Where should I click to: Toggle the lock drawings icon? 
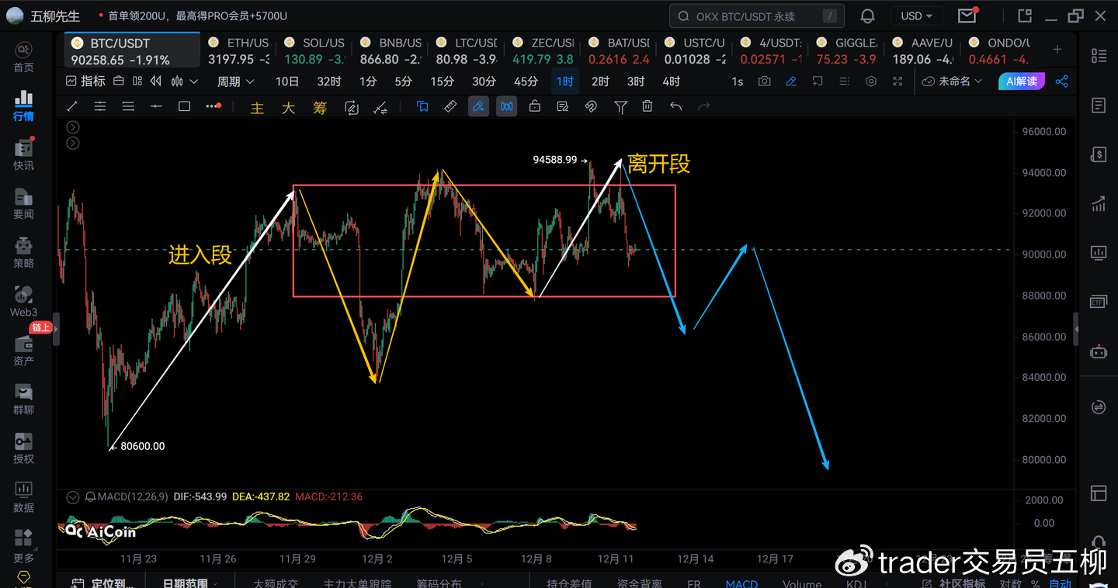pyautogui.click(x=534, y=107)
